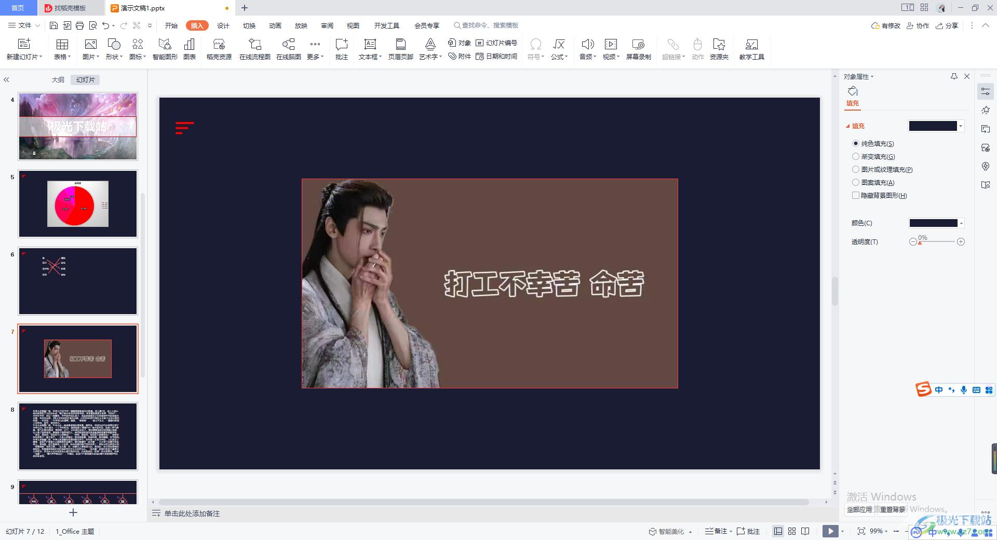The width and height of the screenshot is (997, 540).
Task: Select slide 5 thumbnail with pie chart
Action: click(x=78, y=204)
